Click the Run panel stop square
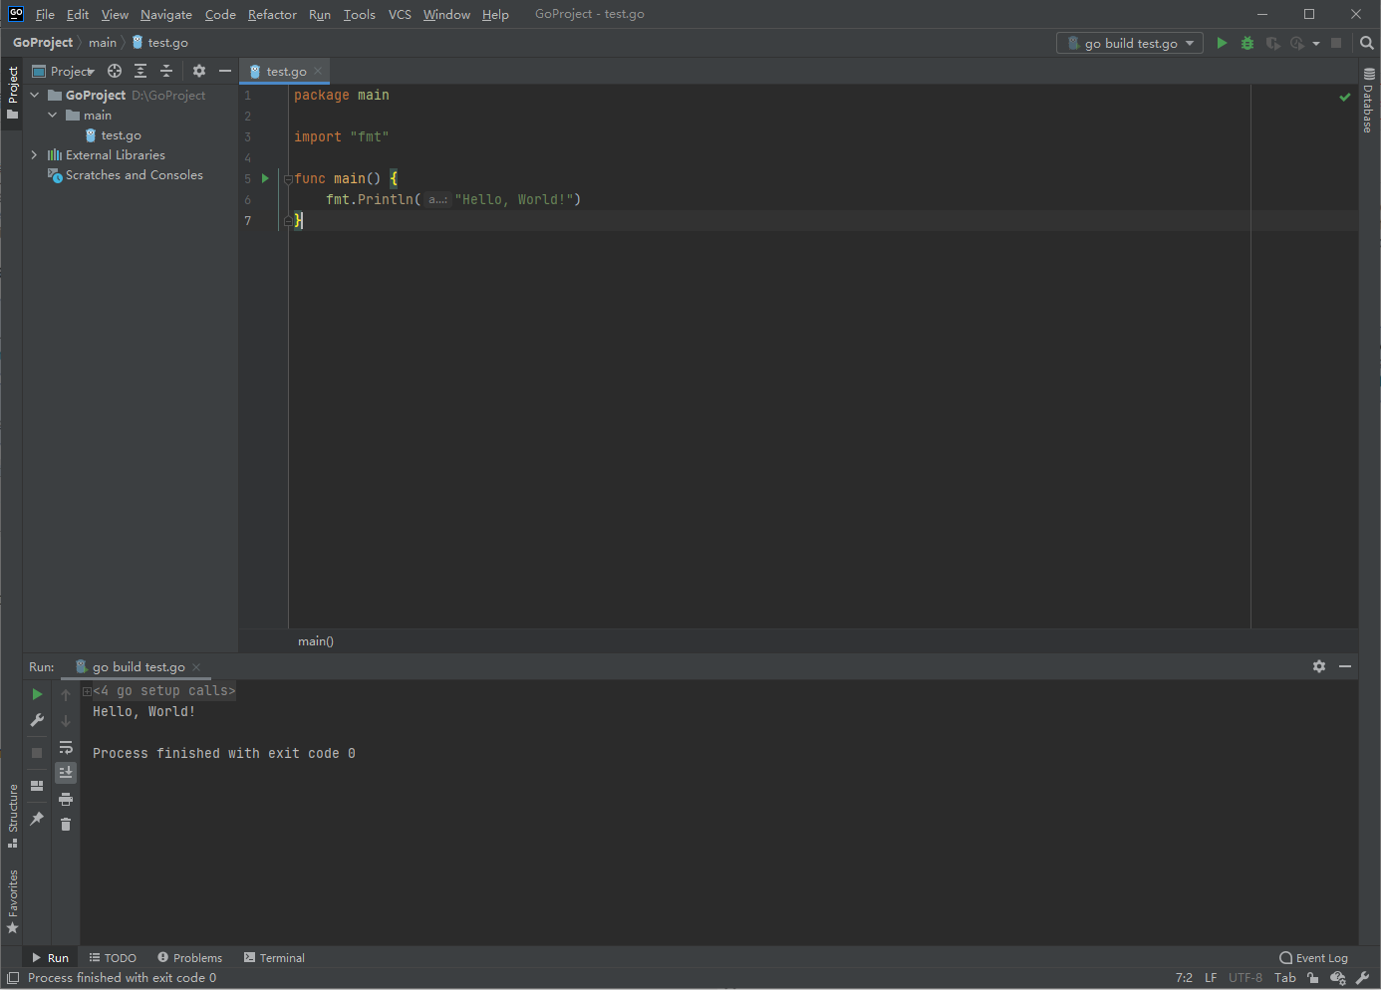Screen dimensions: 1381x990 click(37, 753)
